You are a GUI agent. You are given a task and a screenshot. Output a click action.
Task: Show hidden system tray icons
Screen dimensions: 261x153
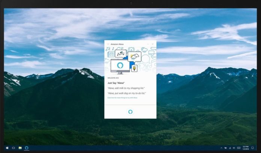coord(221,148)
